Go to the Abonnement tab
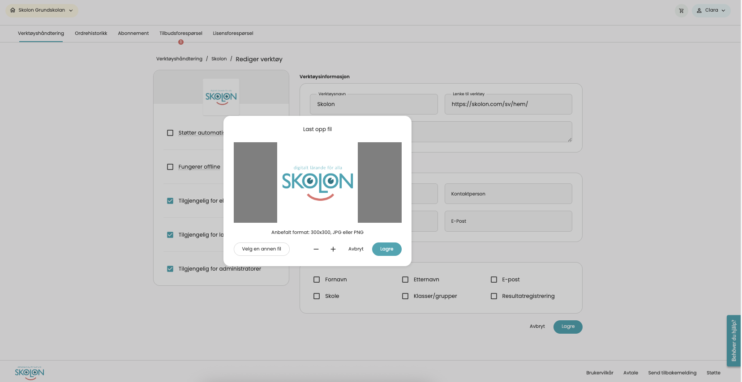This screenshot has width=742, height=382. point(133,34)
